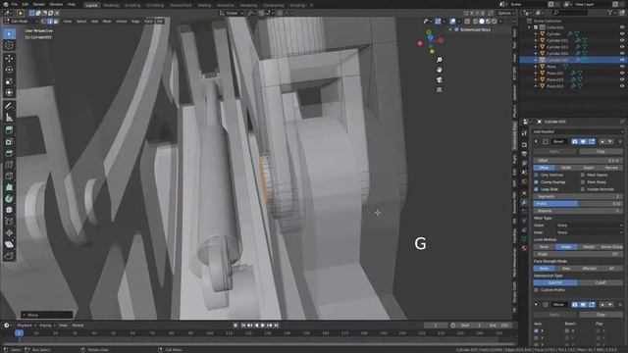This screenshot has width=628, height=353.
Task: Select the Loop Cut tool
Action: pos(9,165)
